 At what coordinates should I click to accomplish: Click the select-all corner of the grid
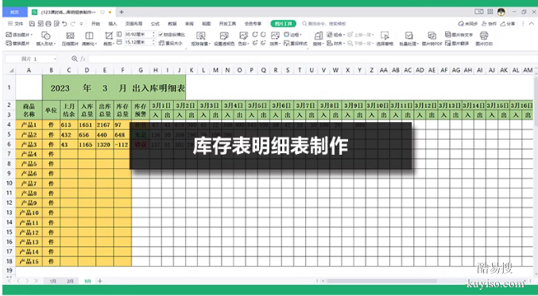[10, 71]
